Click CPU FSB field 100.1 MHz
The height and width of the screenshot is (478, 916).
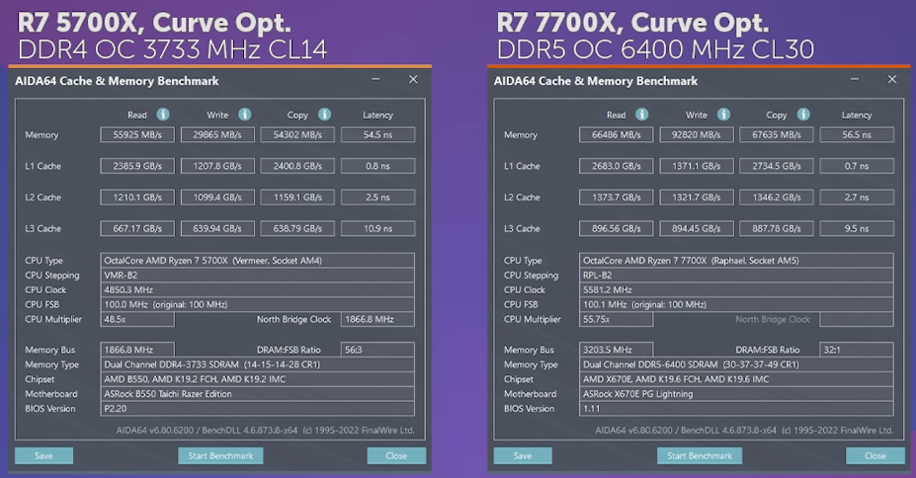pyautogui.click(x=737, y=304)
